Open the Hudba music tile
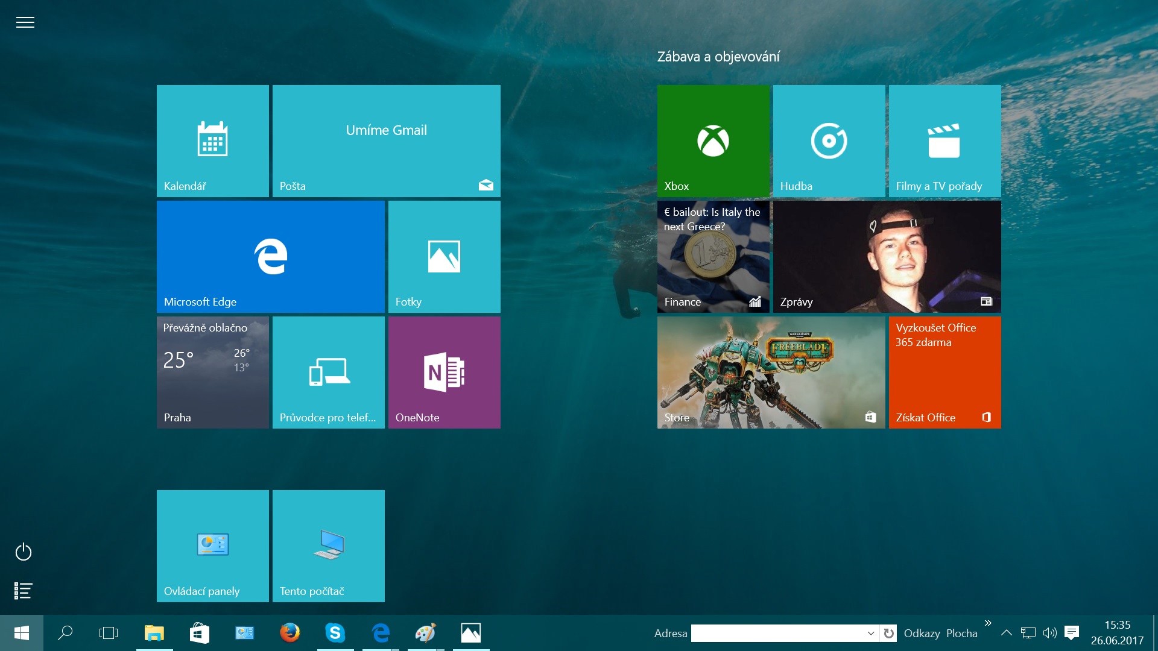This screenshot has width=1158, height=651. [829, 140]
